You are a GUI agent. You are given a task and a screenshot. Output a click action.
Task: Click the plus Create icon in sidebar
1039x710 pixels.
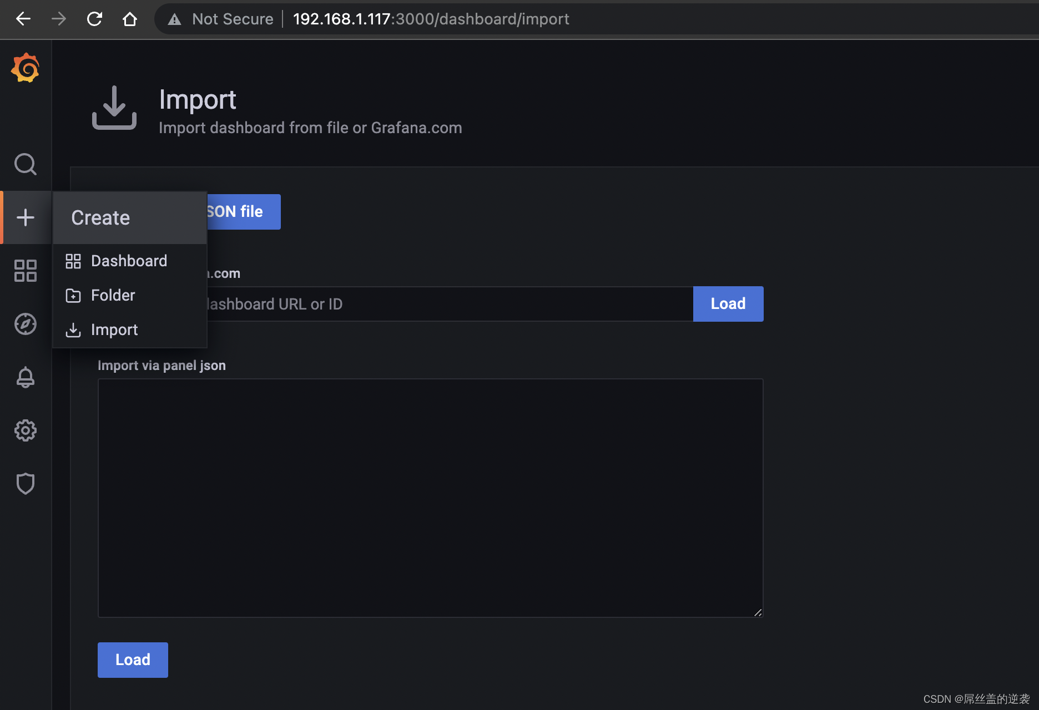pyautogui.click(x=26, y=217)
